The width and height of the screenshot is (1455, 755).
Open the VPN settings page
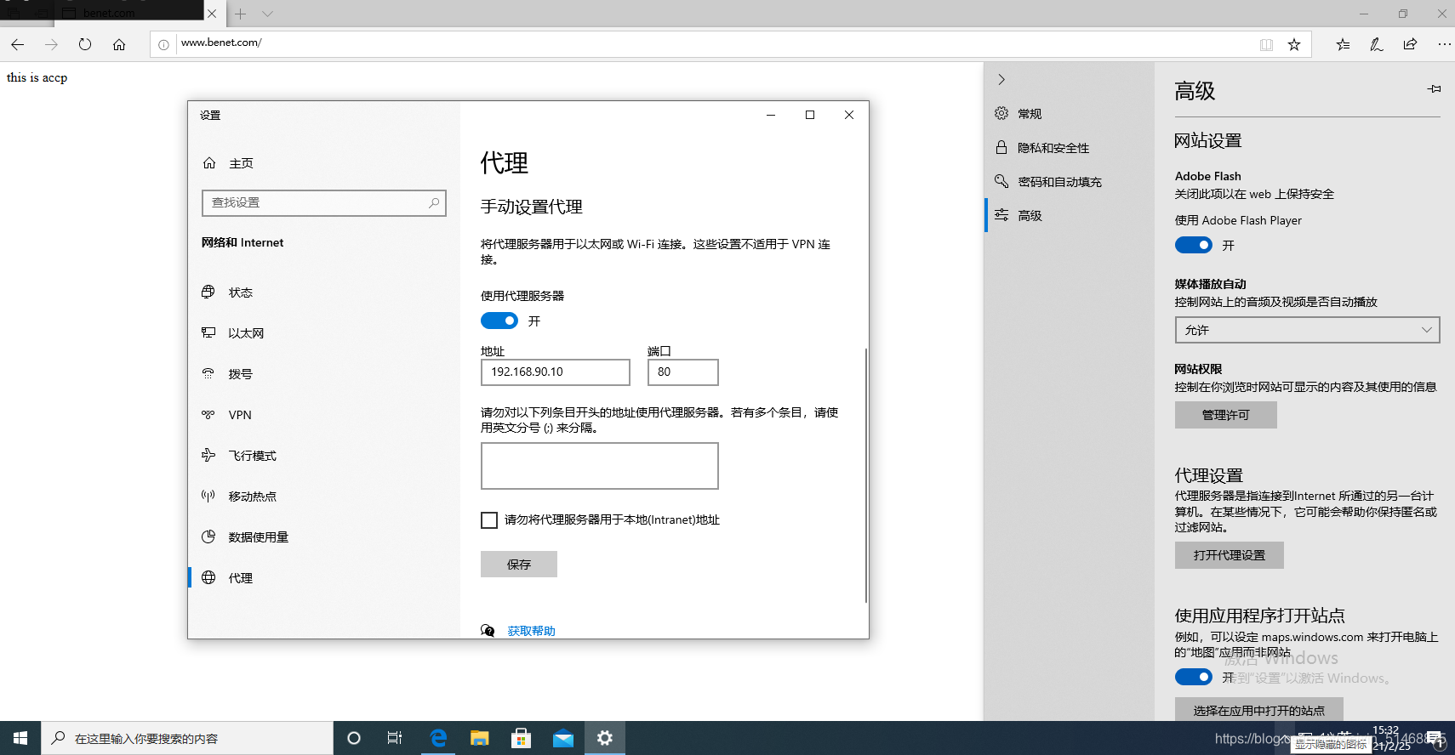tap(323, 415)
